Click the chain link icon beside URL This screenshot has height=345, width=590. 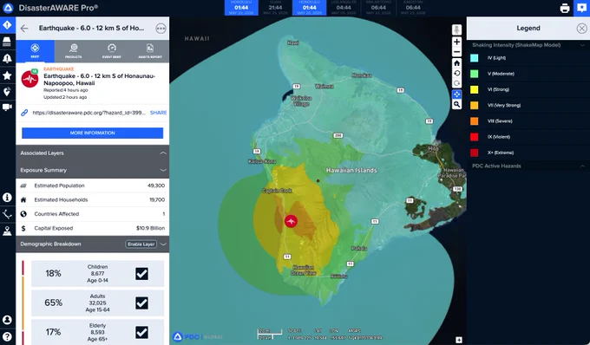pos(24,113)
